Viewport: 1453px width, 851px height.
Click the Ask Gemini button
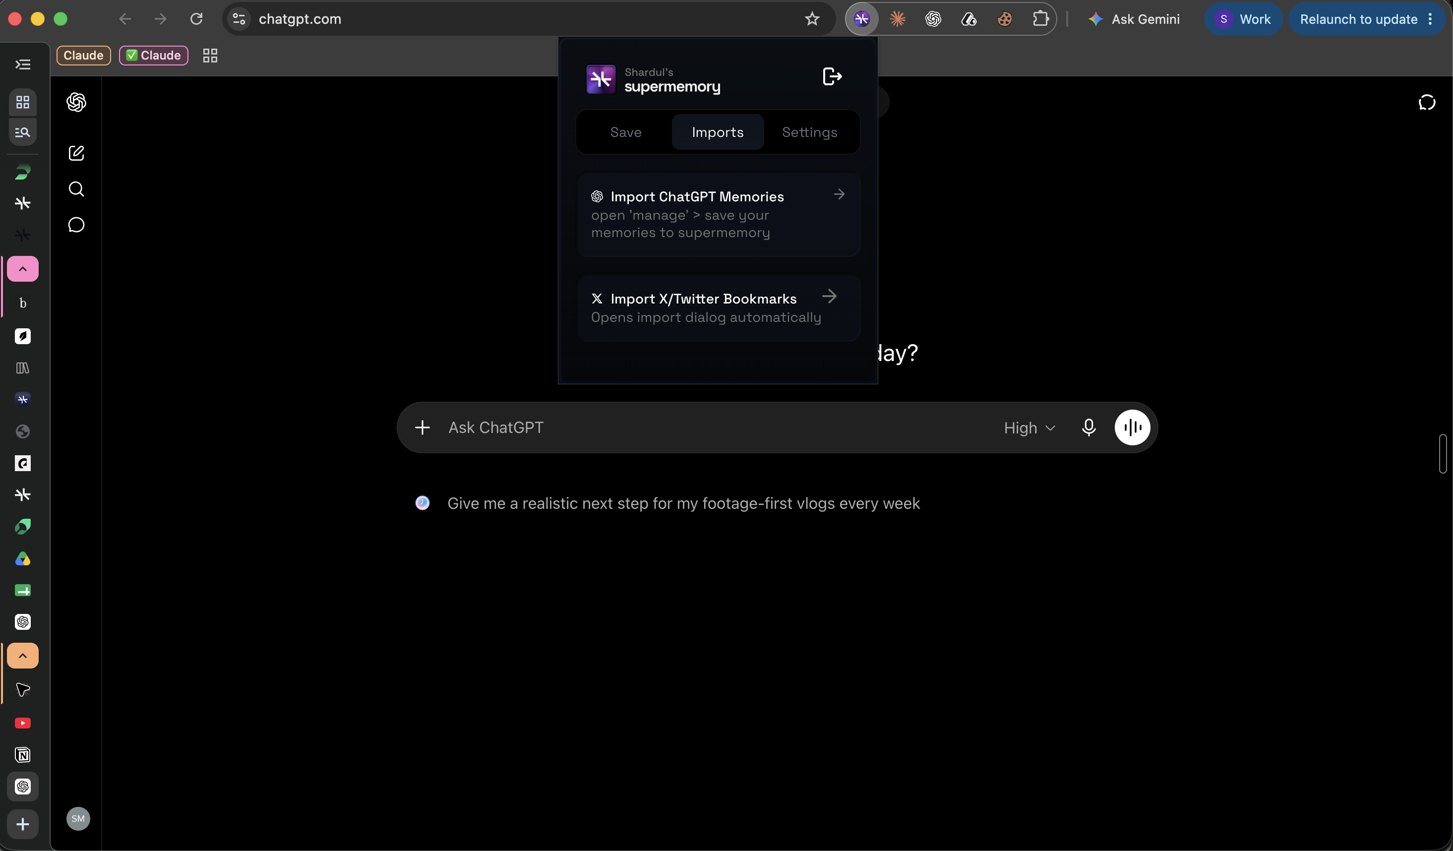[1134, 19]
